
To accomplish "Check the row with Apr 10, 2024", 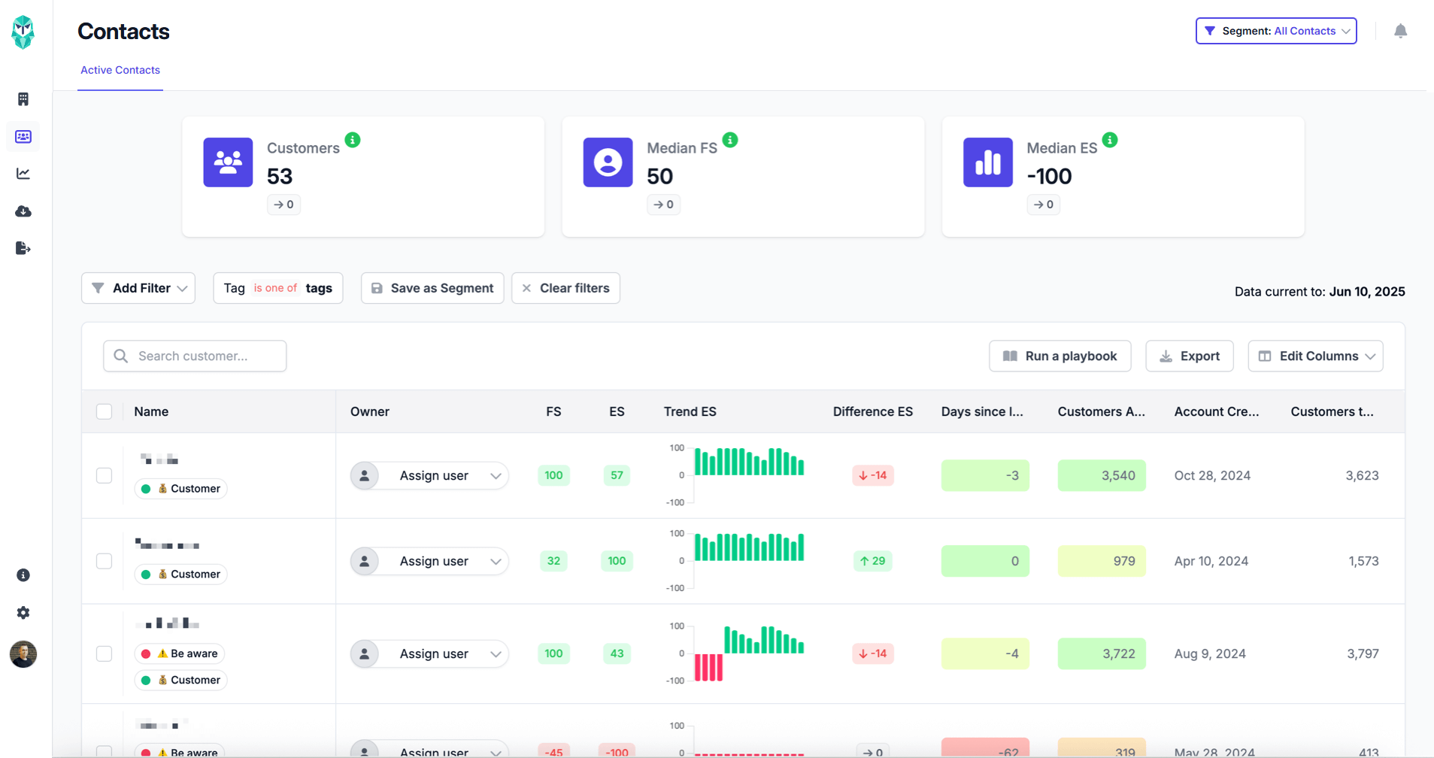I will tap(105, 561).
